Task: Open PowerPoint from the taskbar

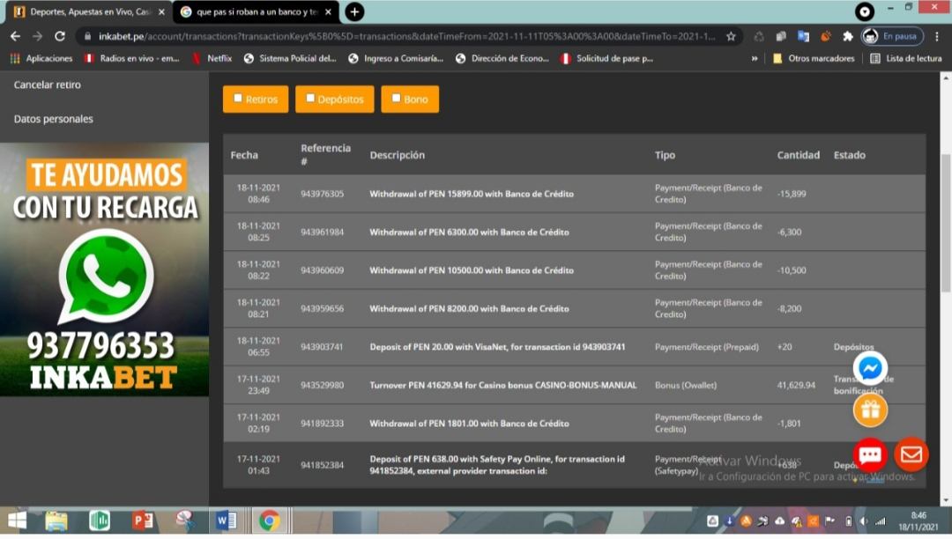Action: (143, 521)
